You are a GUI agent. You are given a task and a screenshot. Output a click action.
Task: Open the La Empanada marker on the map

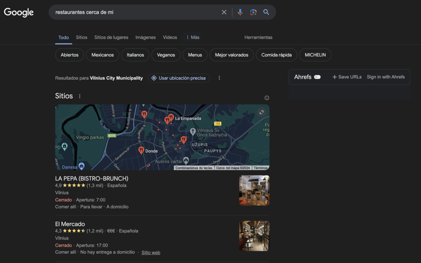point(171,118)
